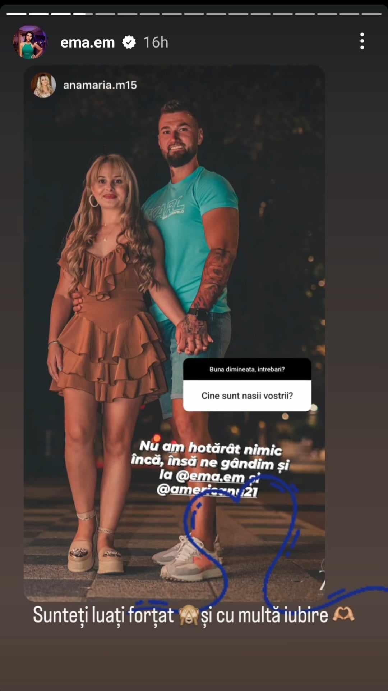Follow the @ema.em mention in the story

coord(210,476)
